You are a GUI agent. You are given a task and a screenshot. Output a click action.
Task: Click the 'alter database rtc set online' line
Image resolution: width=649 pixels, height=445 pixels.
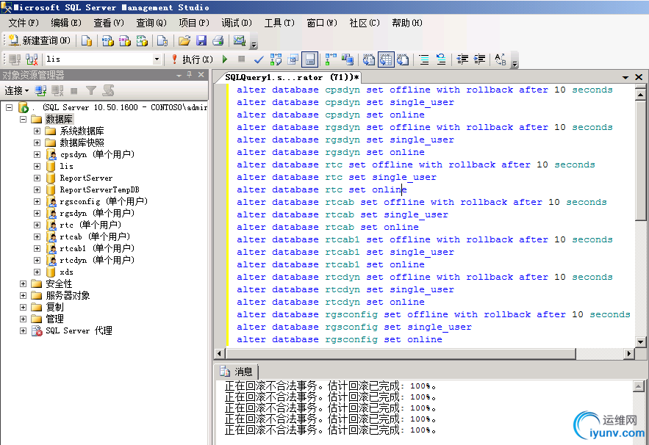click(322, 190)
